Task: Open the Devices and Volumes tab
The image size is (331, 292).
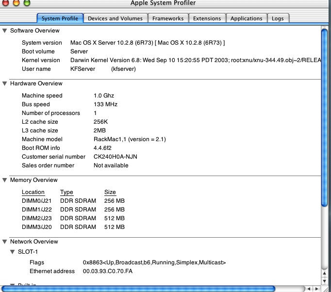Action: [x=115, y=18]
